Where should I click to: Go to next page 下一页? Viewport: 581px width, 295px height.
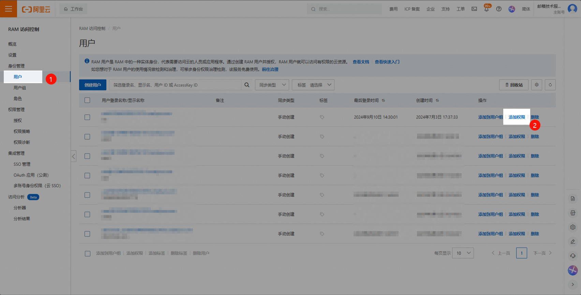[x=542, y=253]
